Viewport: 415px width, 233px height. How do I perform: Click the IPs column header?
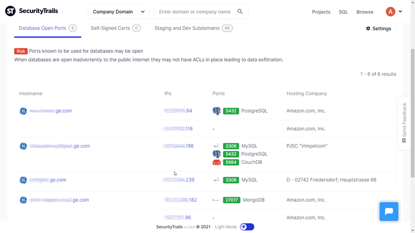click(x=168, y=93)
